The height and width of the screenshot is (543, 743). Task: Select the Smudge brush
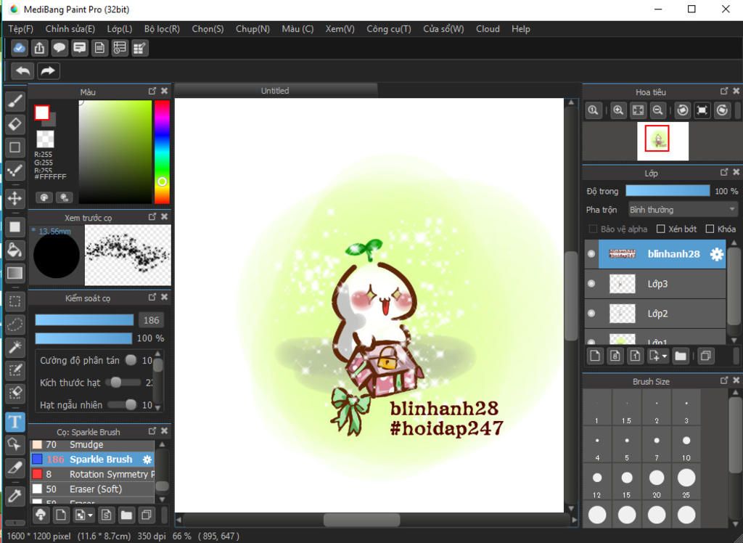pos(92,444)
